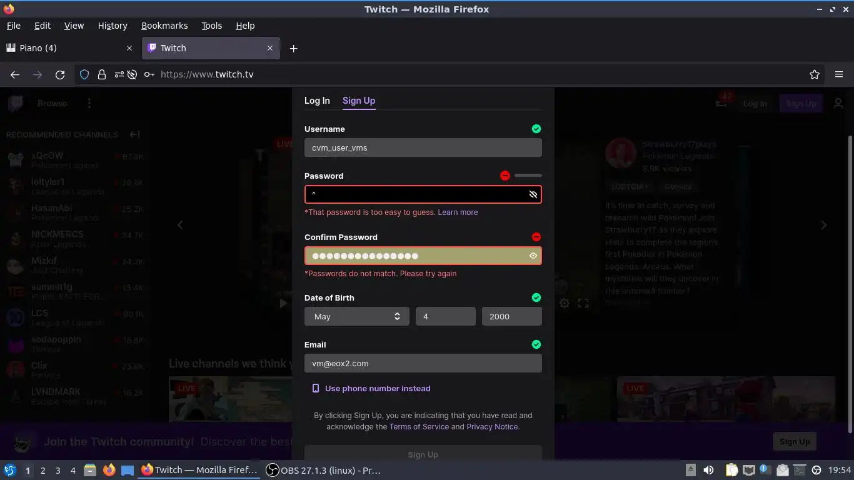The width and height of the screenshot is (854, 480).
Task: Switch to the Piano (4) browser tab
Action: click(69, 48)
